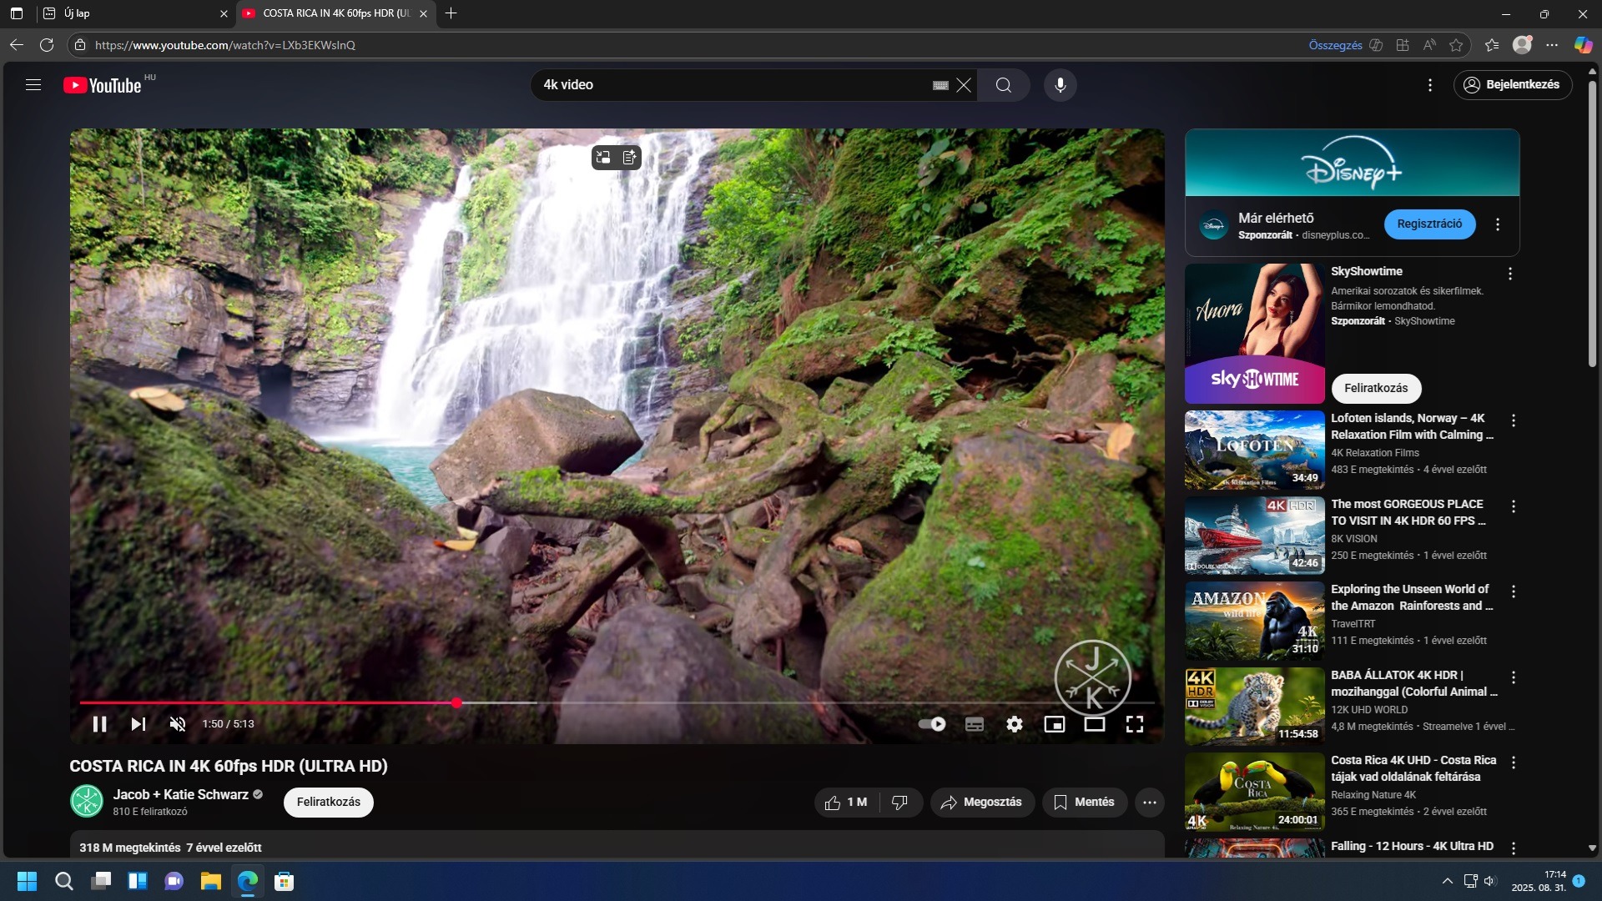
Task: Pause the video playback
Action: point(99,724)
